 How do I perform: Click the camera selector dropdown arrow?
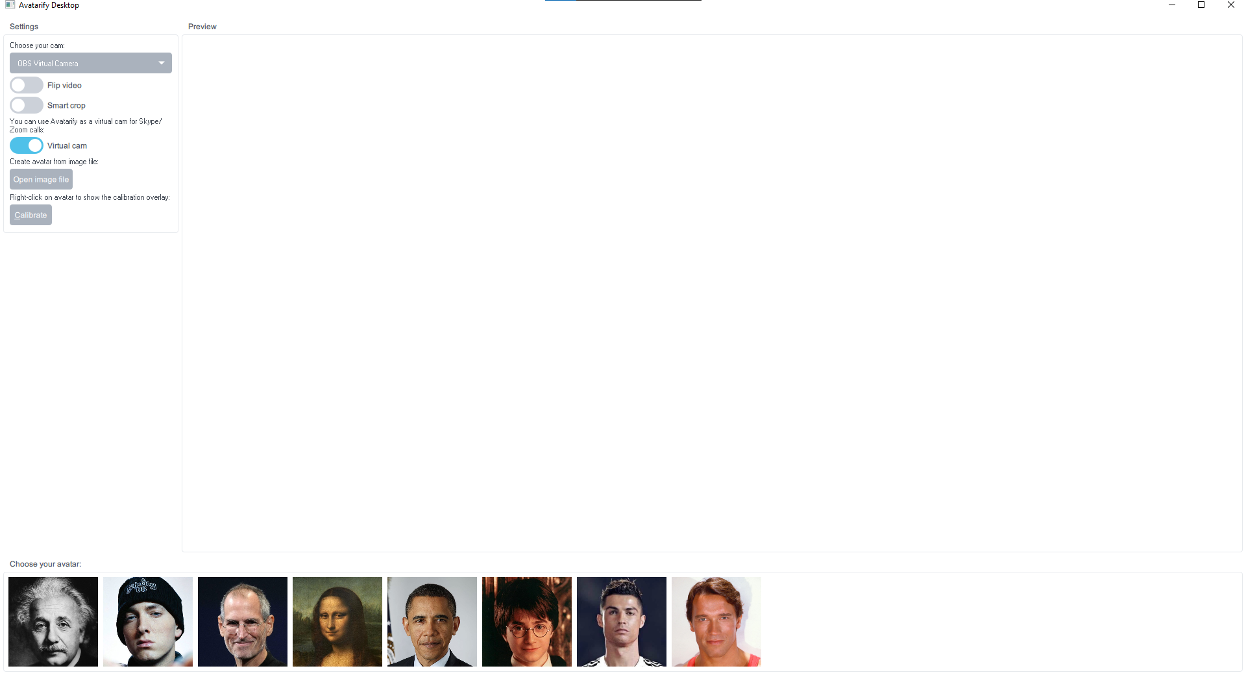(x=162, y=63)
